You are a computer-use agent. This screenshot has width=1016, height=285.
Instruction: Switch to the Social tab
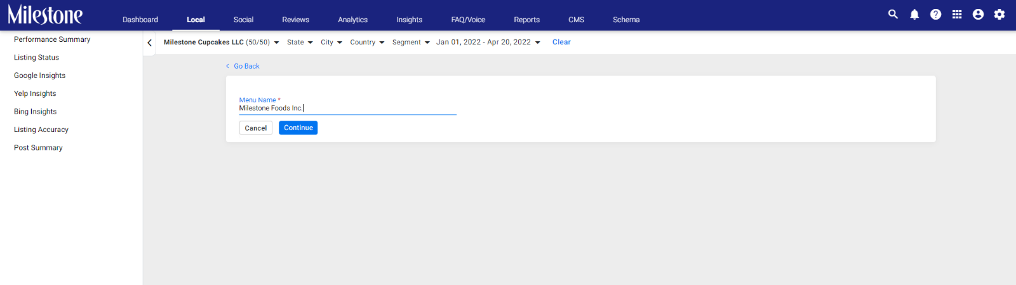(243, 20)
